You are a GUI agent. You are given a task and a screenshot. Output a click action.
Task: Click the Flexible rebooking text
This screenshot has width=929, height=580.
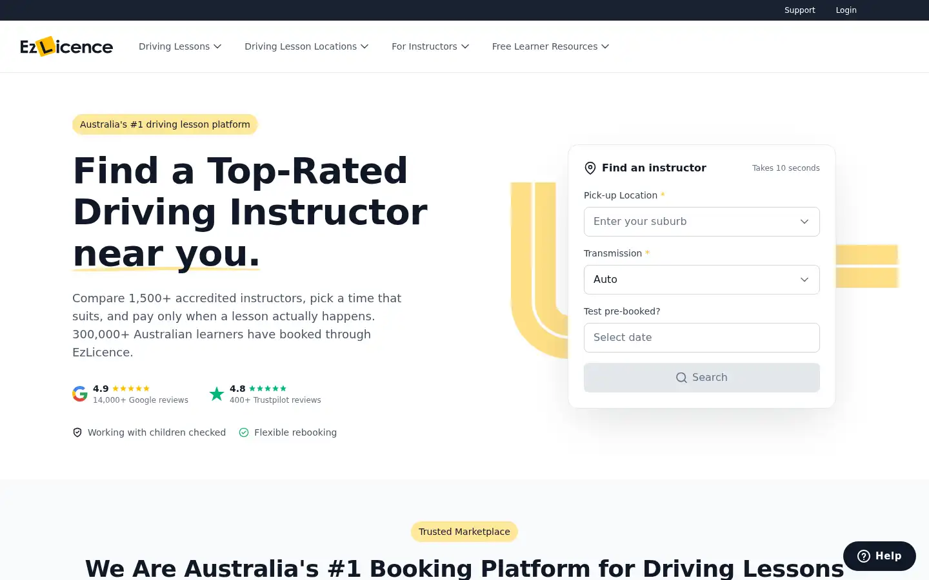pos(295,432)
